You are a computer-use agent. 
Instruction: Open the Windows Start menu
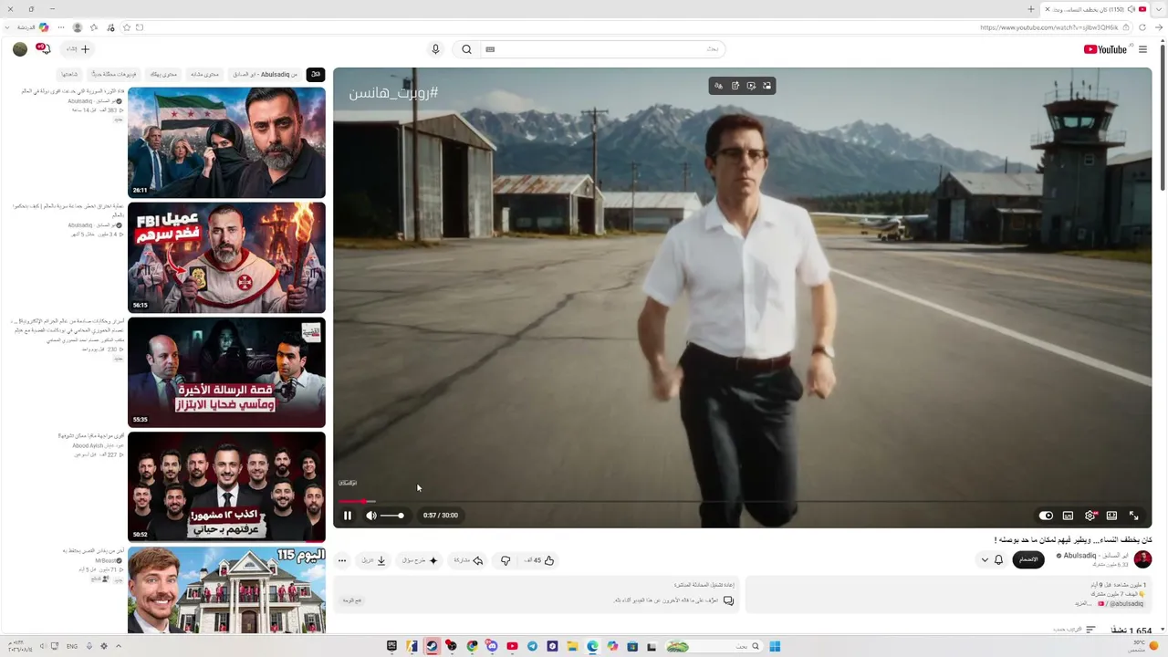tap(775, 646)
